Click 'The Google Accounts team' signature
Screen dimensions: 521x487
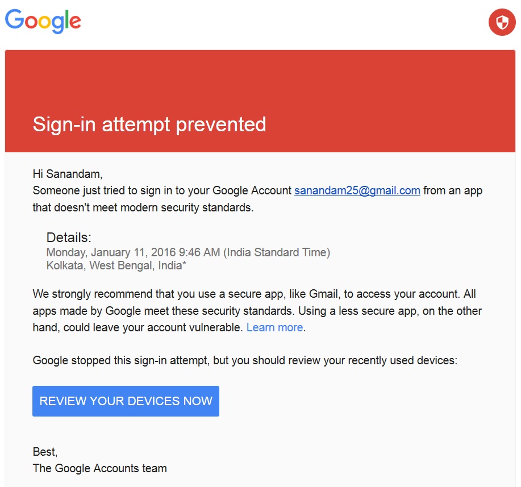coord(99,468)
